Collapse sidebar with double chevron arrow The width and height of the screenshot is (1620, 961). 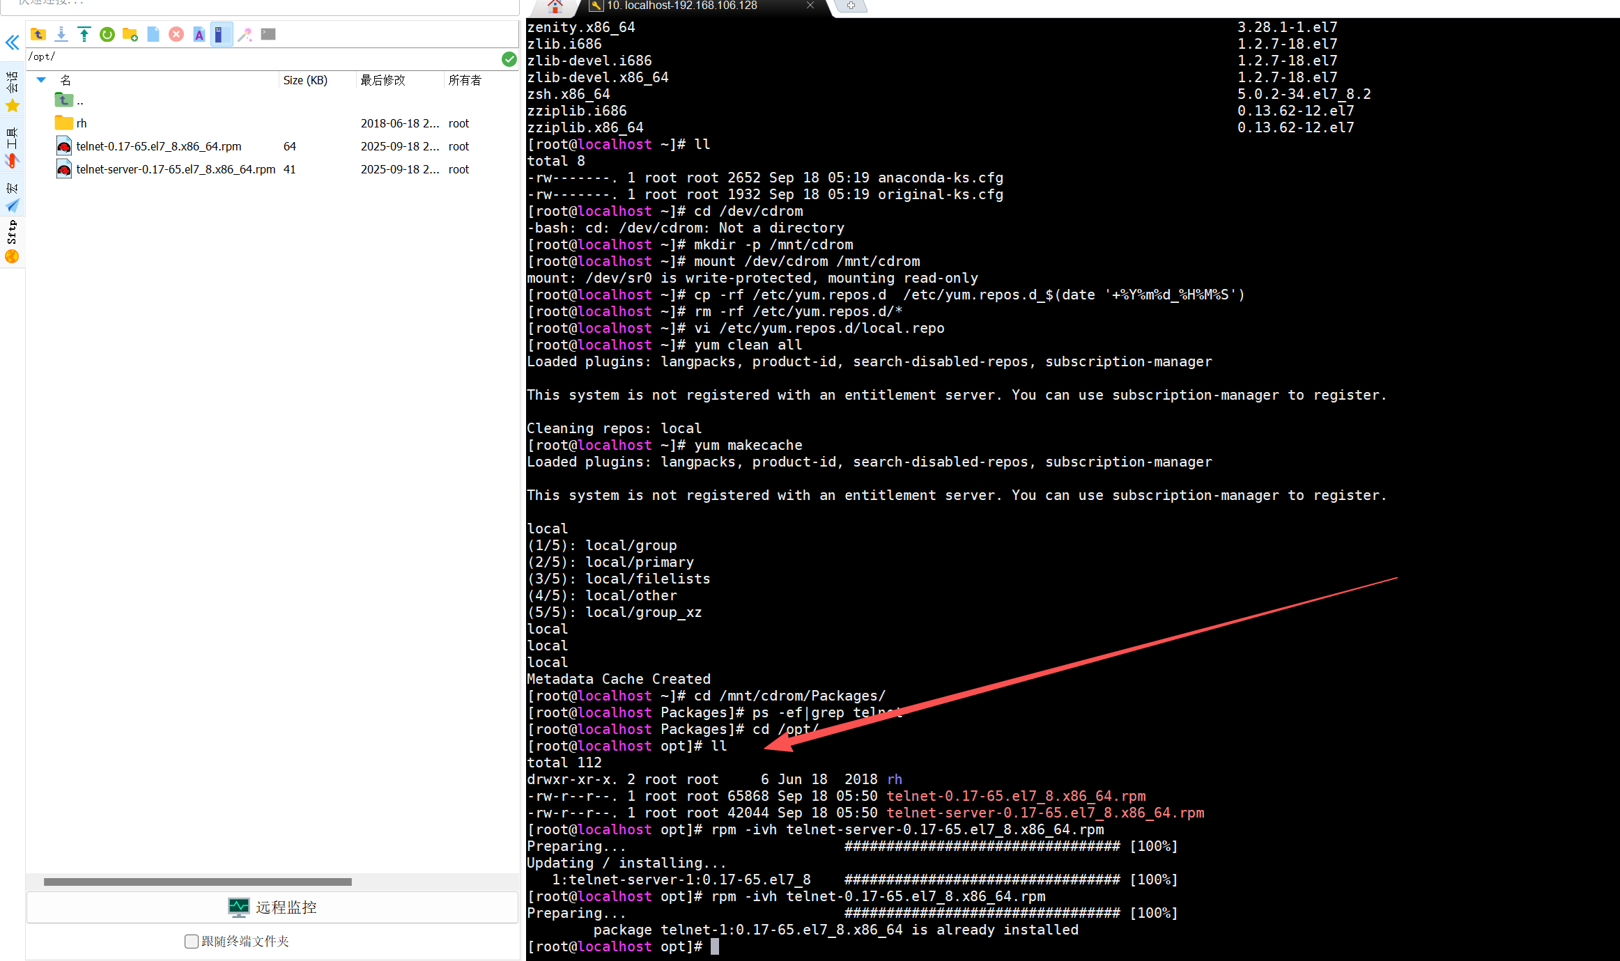tap(12, 43)
